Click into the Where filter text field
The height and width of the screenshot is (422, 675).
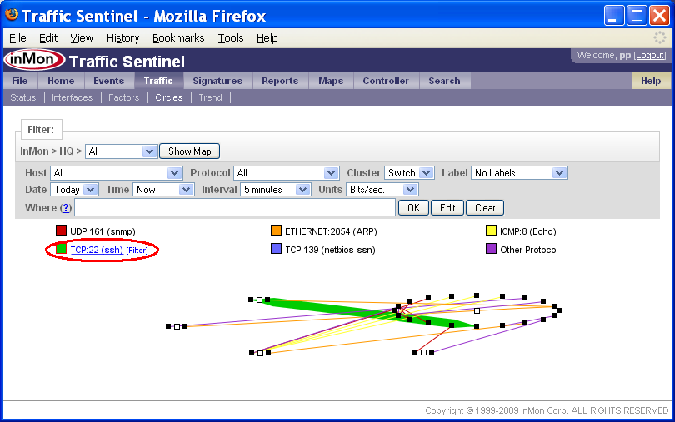tap(235, 207)
